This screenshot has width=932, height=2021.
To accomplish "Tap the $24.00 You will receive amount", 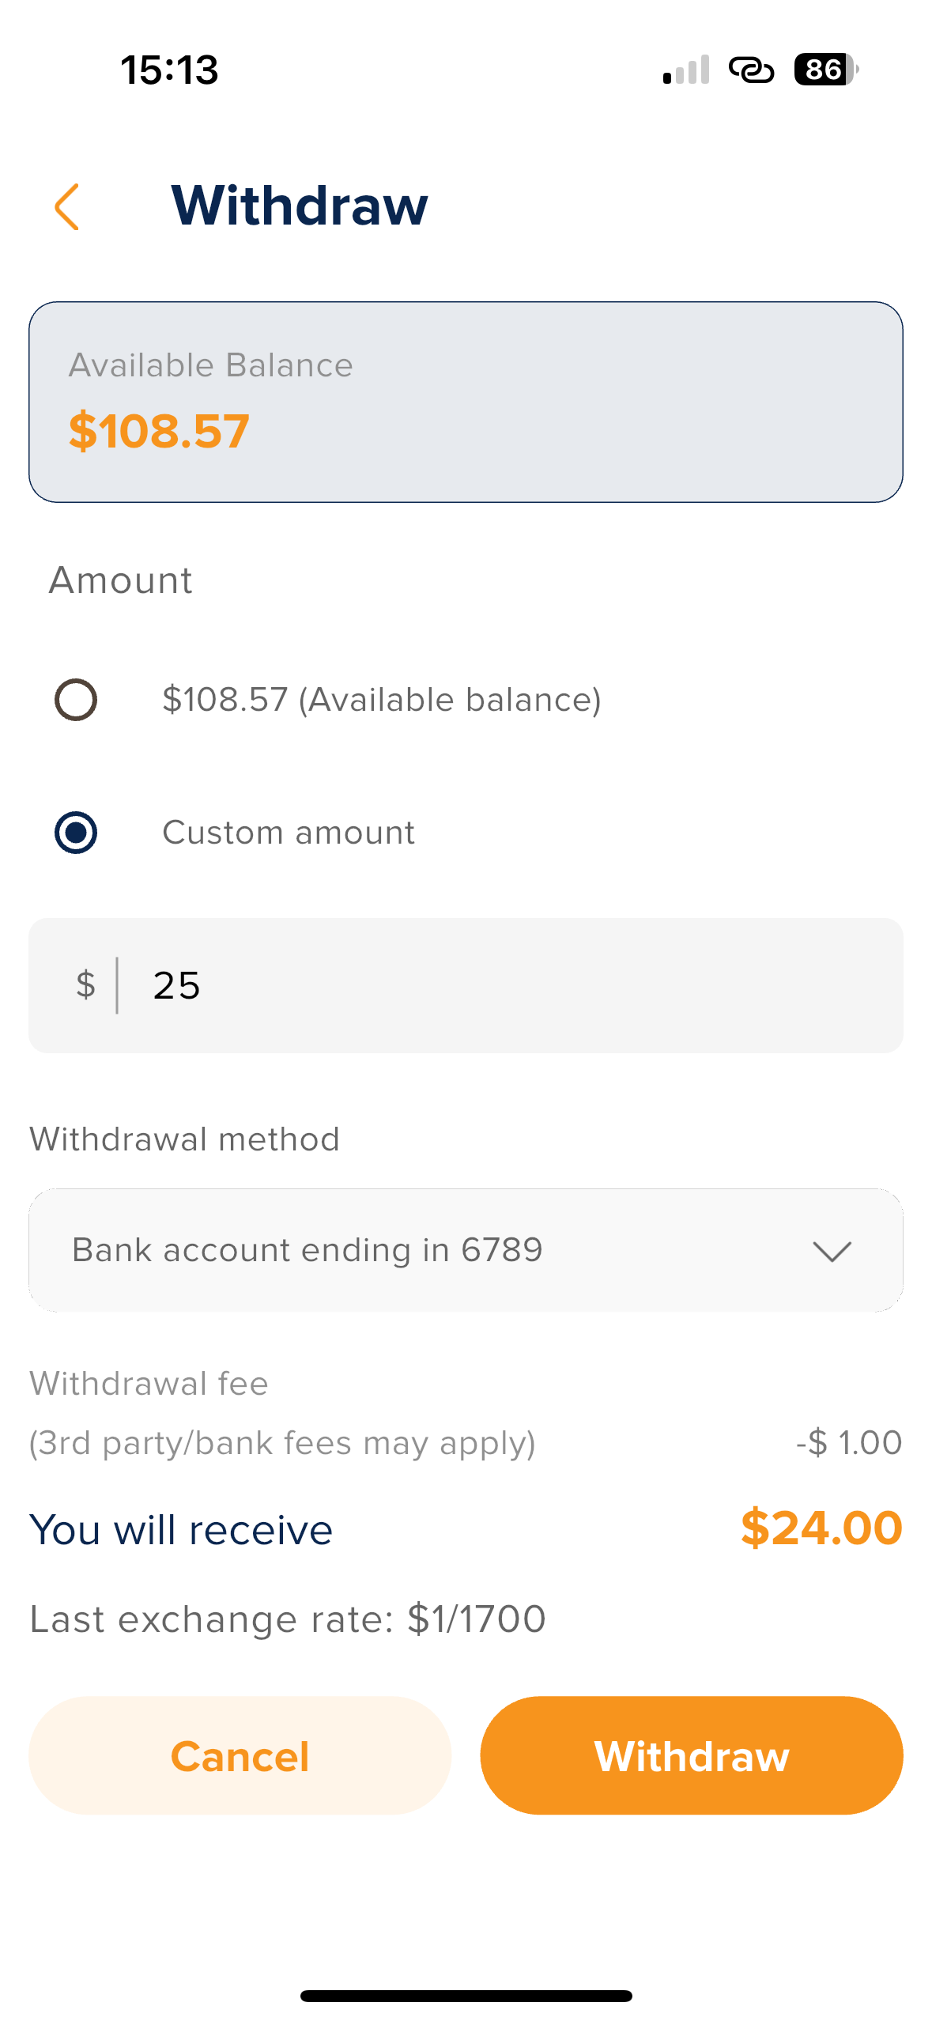I will (x=821, y=1528).
